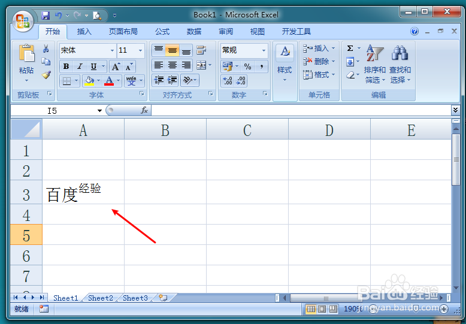The image size is (466, 324).
Task: Apply percent style
Action: (x=247, y=66)
